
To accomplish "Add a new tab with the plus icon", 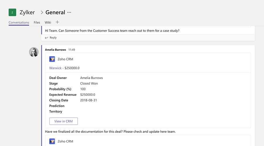I will (x=57, y=22).
